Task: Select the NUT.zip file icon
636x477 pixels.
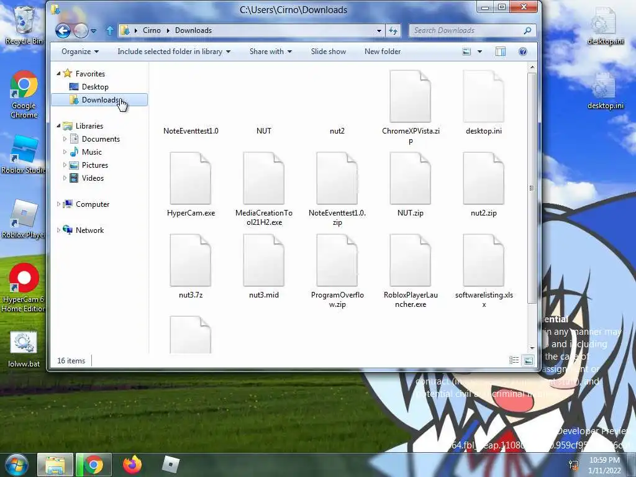Action: pyautogui.click(x=410, y=178)
